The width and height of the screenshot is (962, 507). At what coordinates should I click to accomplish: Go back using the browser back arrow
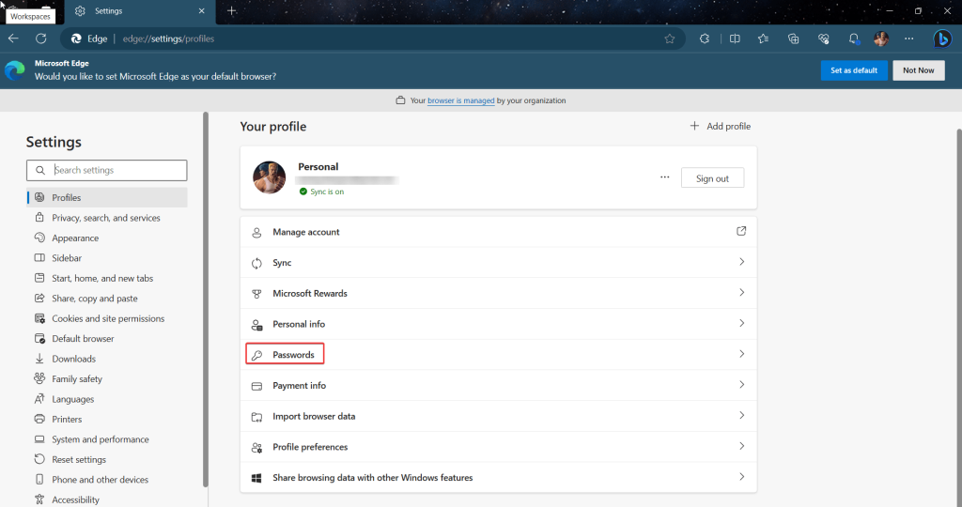pos(13,38)
